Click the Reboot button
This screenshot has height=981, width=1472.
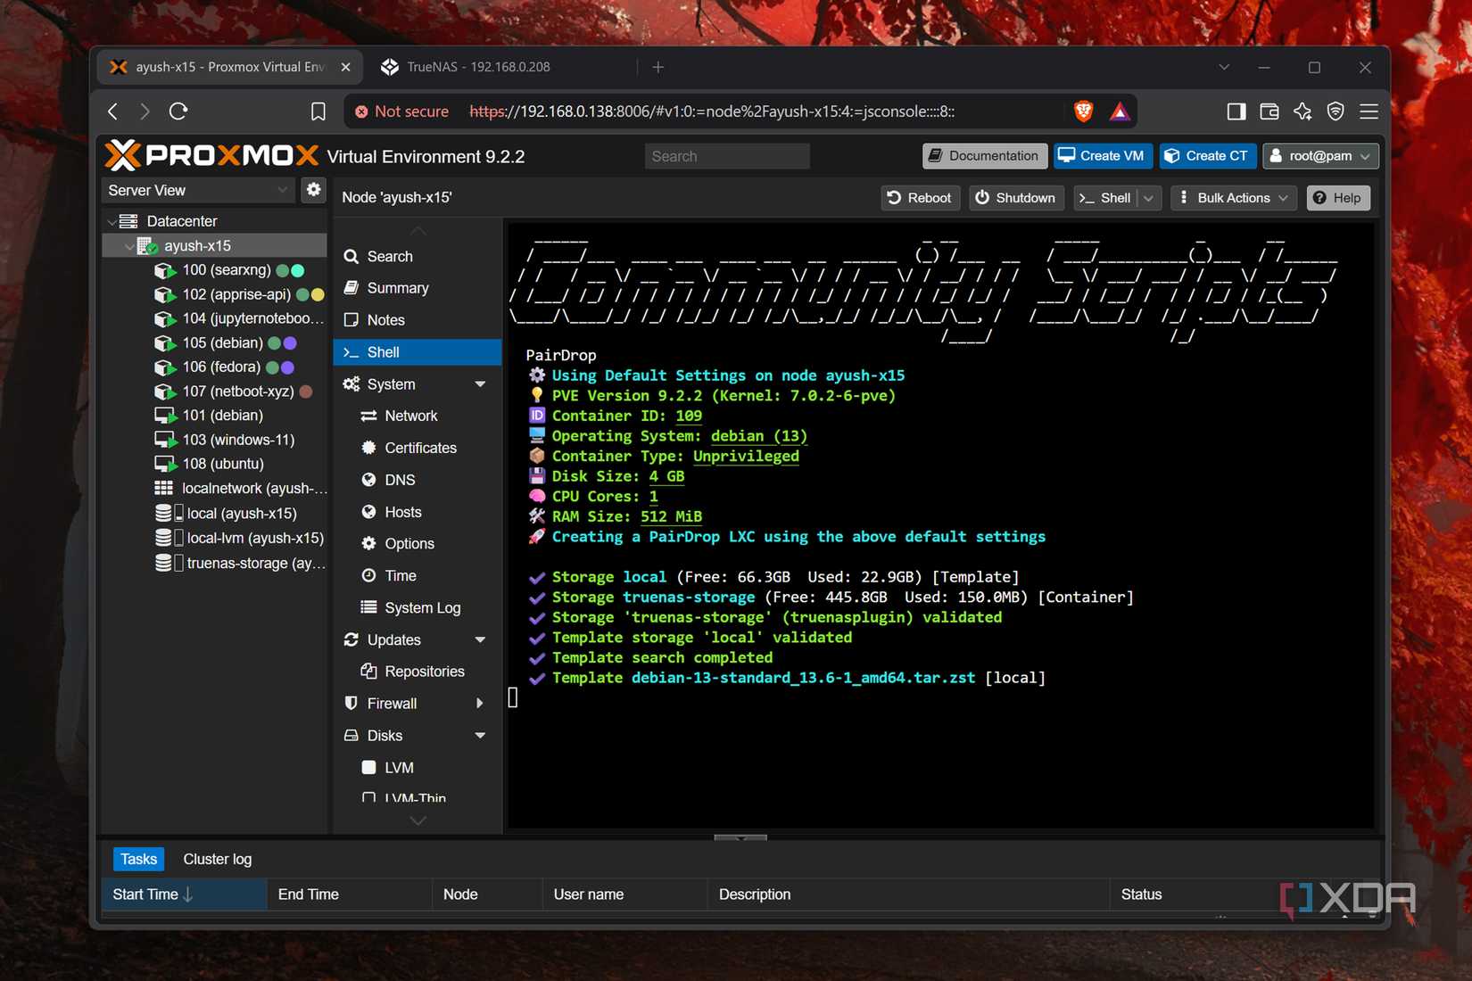920,198
